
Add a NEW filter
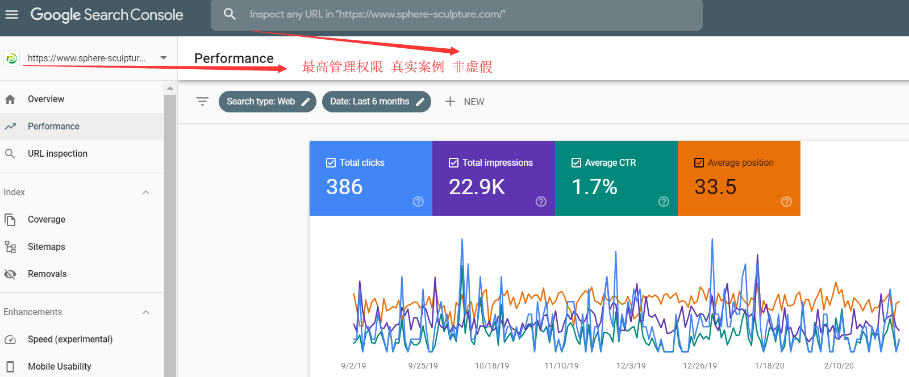click(x=465, y=102)
